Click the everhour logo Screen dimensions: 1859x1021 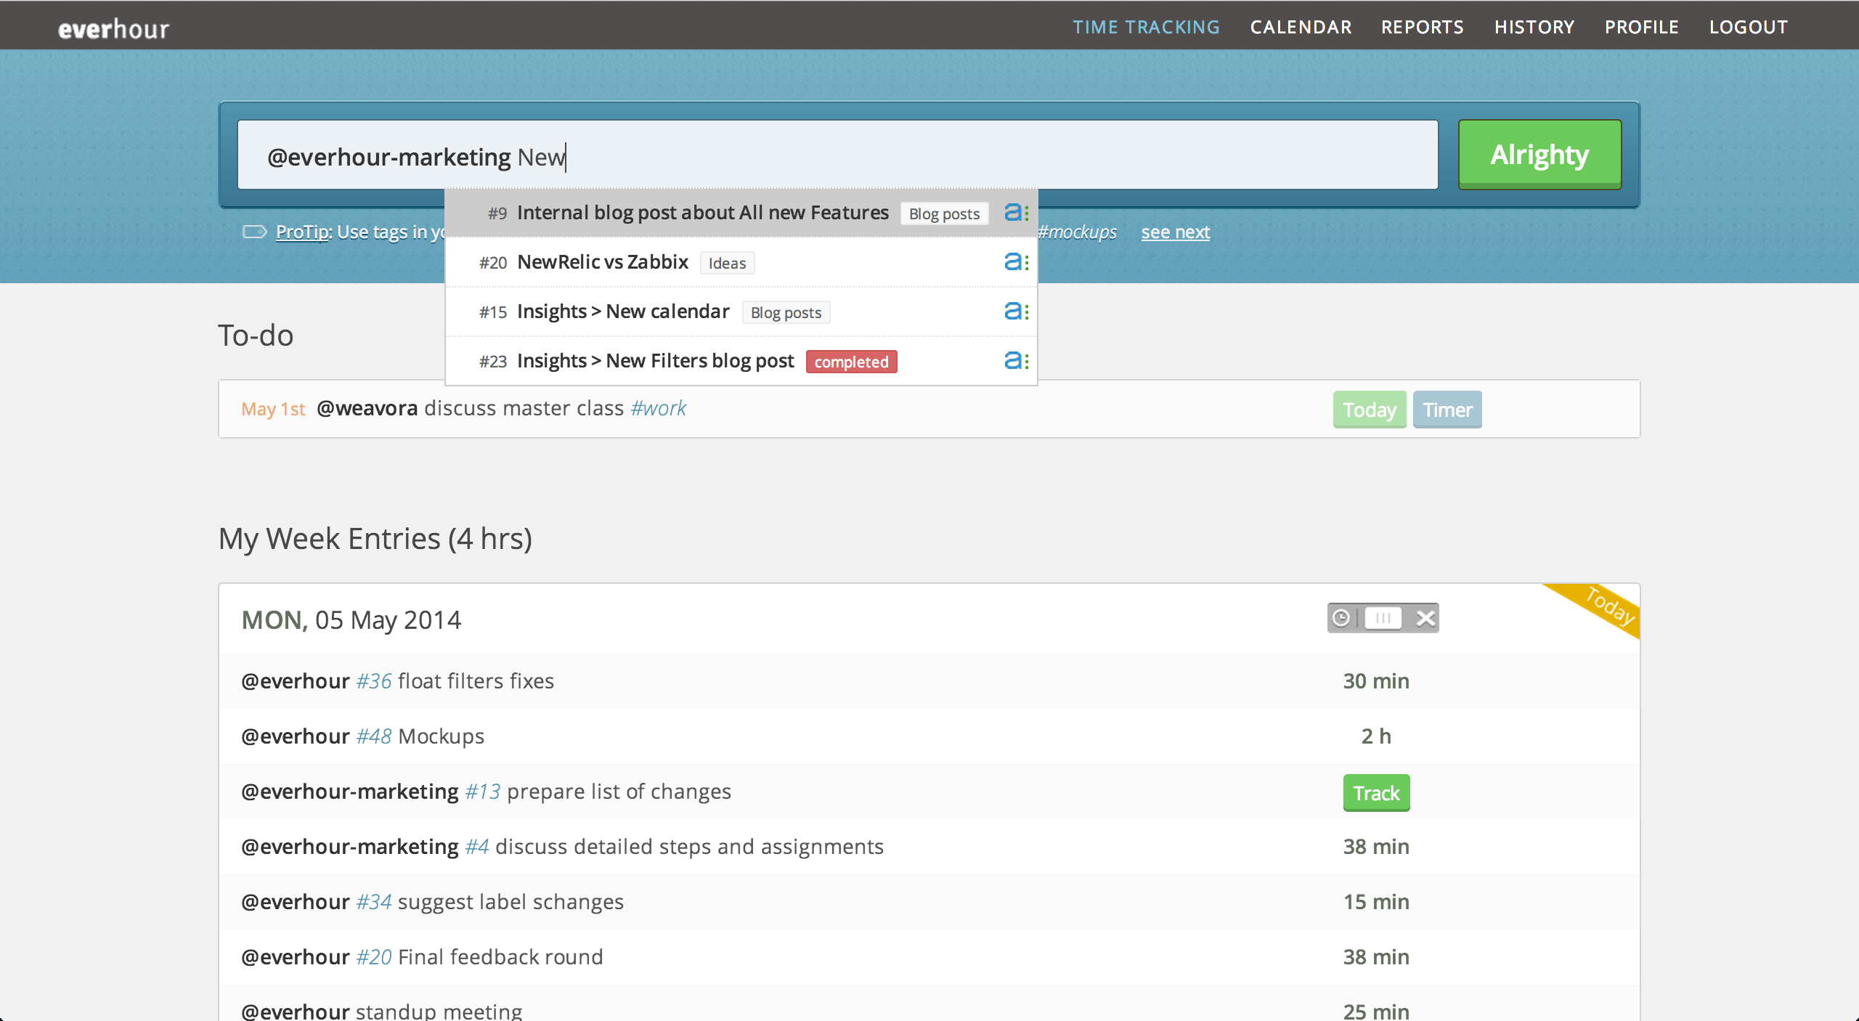tap(112, 27)
